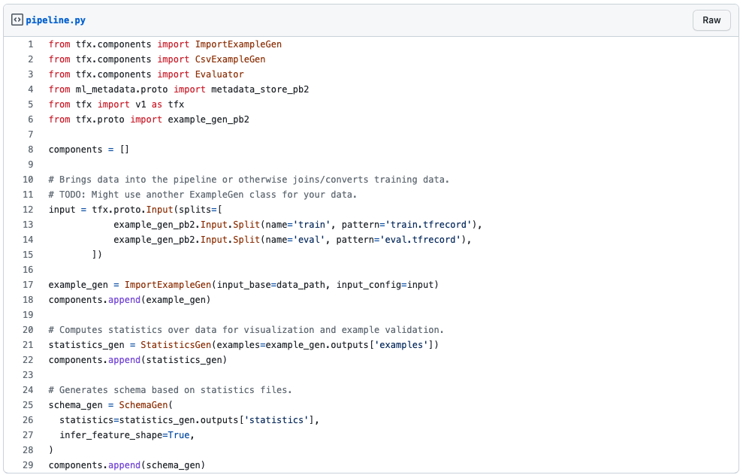Click the Evaluator import name

219,74
